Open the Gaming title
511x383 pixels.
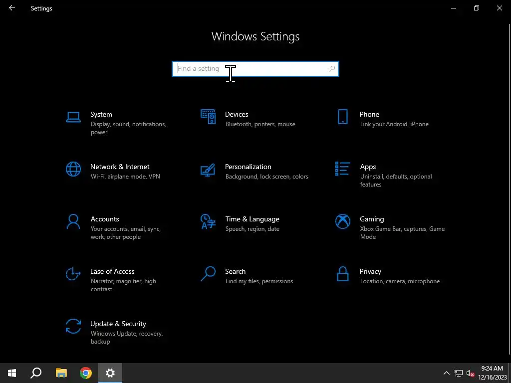[372, 219]
